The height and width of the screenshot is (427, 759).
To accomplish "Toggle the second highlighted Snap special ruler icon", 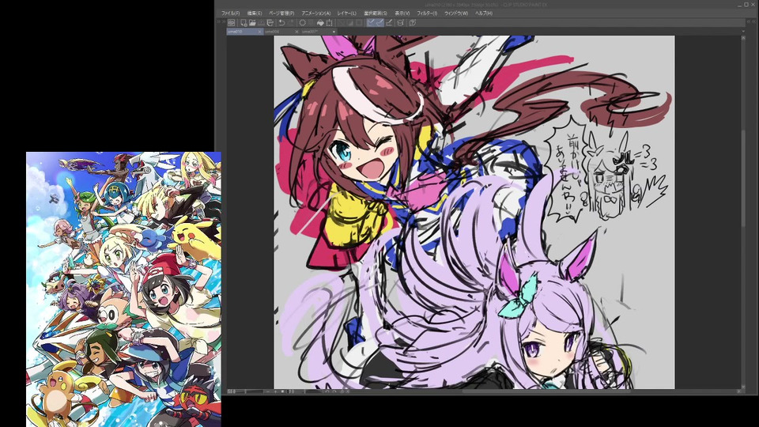I will click(379, 23).
